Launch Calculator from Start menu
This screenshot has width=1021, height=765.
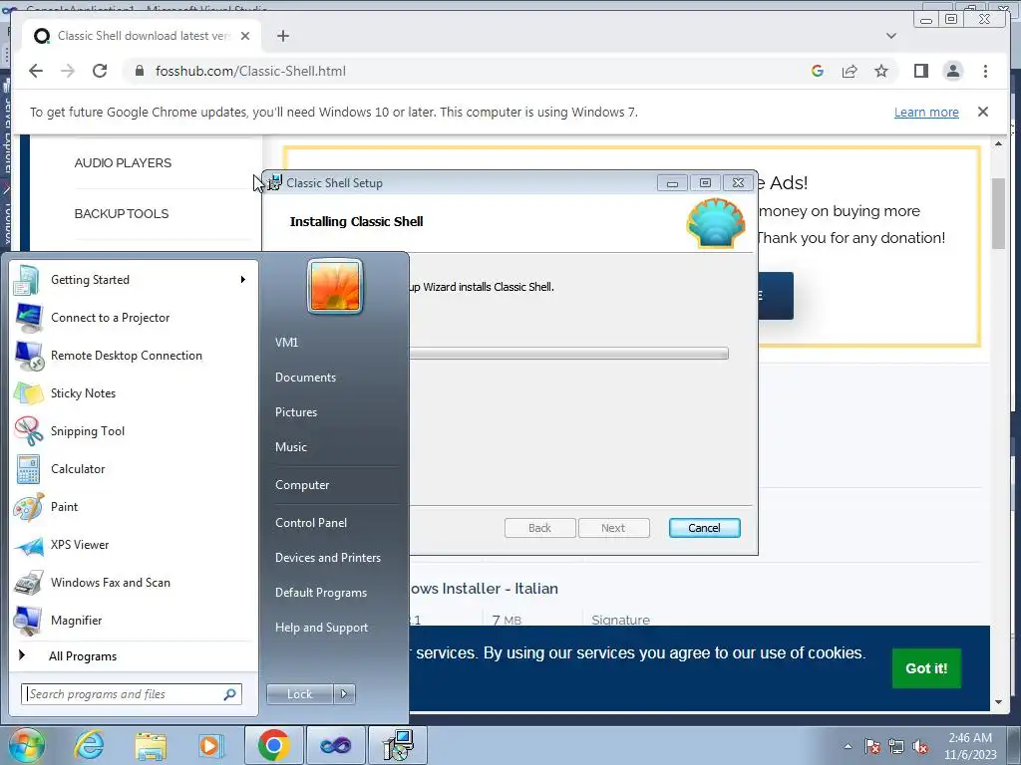coord(135,469)
